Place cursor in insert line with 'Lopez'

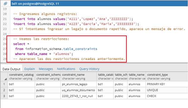click(73, 19)
